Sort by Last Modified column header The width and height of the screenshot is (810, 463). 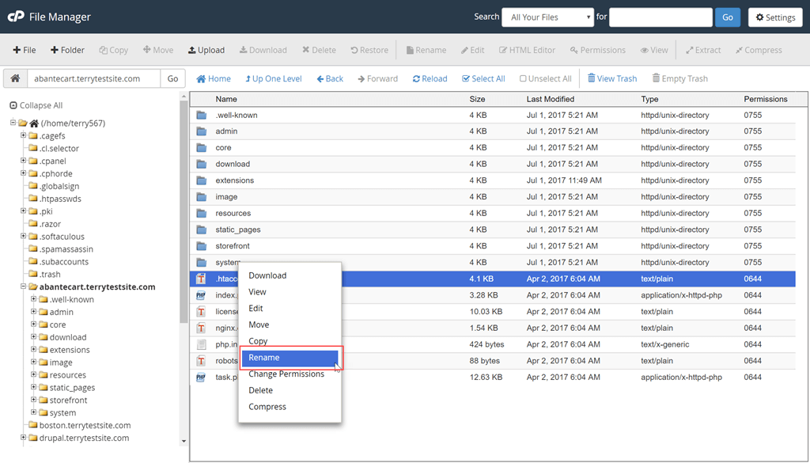551,99
